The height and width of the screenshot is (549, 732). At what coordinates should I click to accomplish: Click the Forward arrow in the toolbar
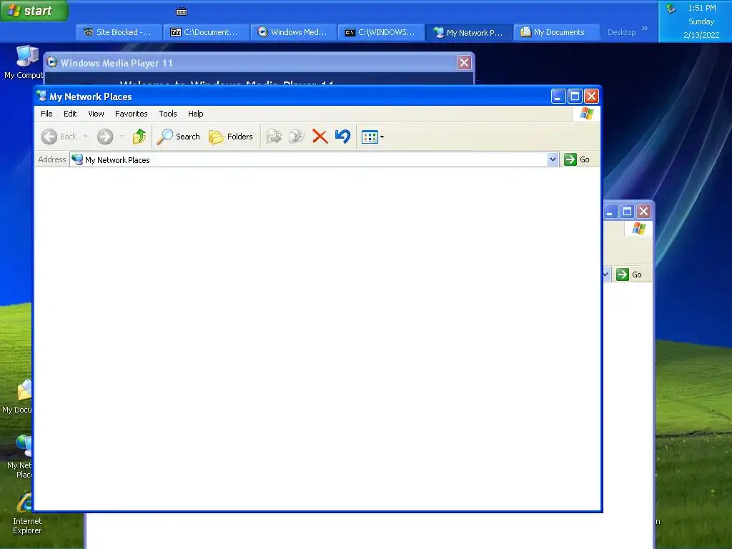(x=105, y=137)
